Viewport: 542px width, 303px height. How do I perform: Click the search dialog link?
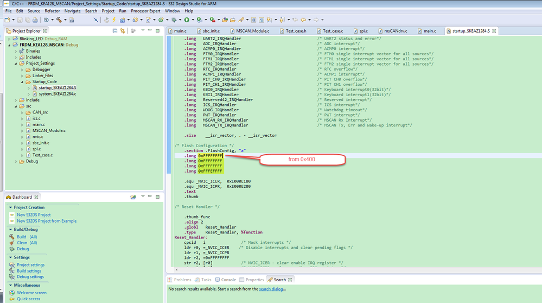pyautogui.click(x=271, y=289)
